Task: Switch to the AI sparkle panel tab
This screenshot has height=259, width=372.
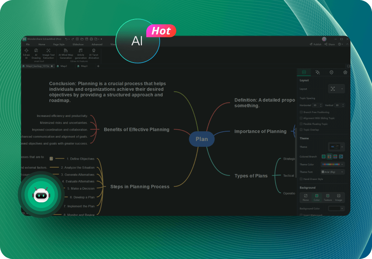Action: pos(317,72)
